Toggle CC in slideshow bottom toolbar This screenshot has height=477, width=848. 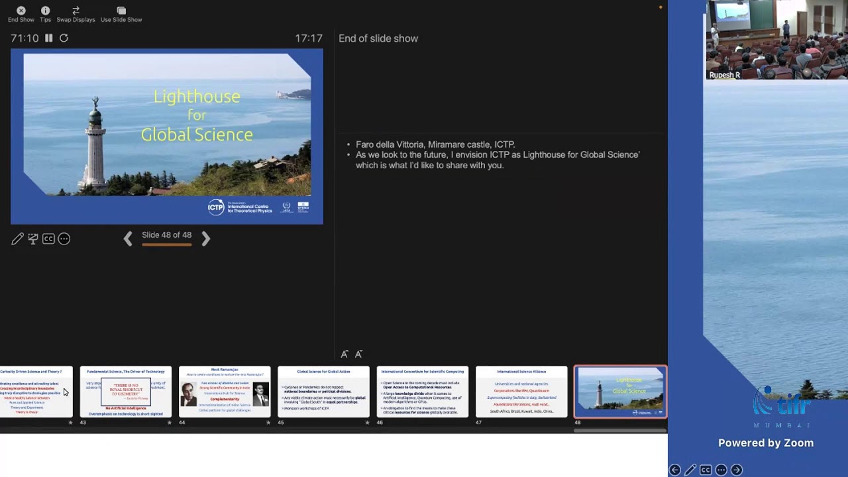(x=706, y=470)
